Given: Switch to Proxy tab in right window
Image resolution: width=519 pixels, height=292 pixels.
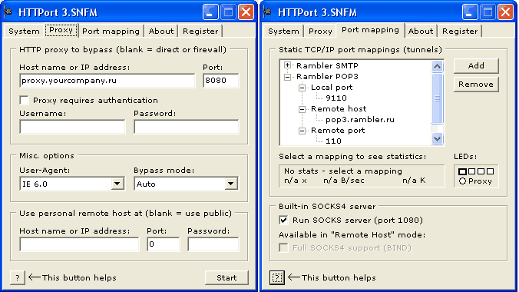Looking at the screenshot, I should pos(320,32).
